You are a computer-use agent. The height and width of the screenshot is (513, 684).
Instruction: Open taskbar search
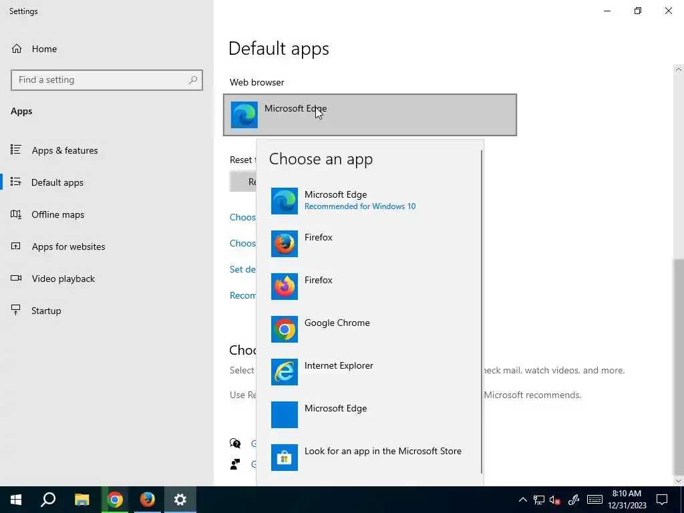pyautogui.click(x=48, y=500)
